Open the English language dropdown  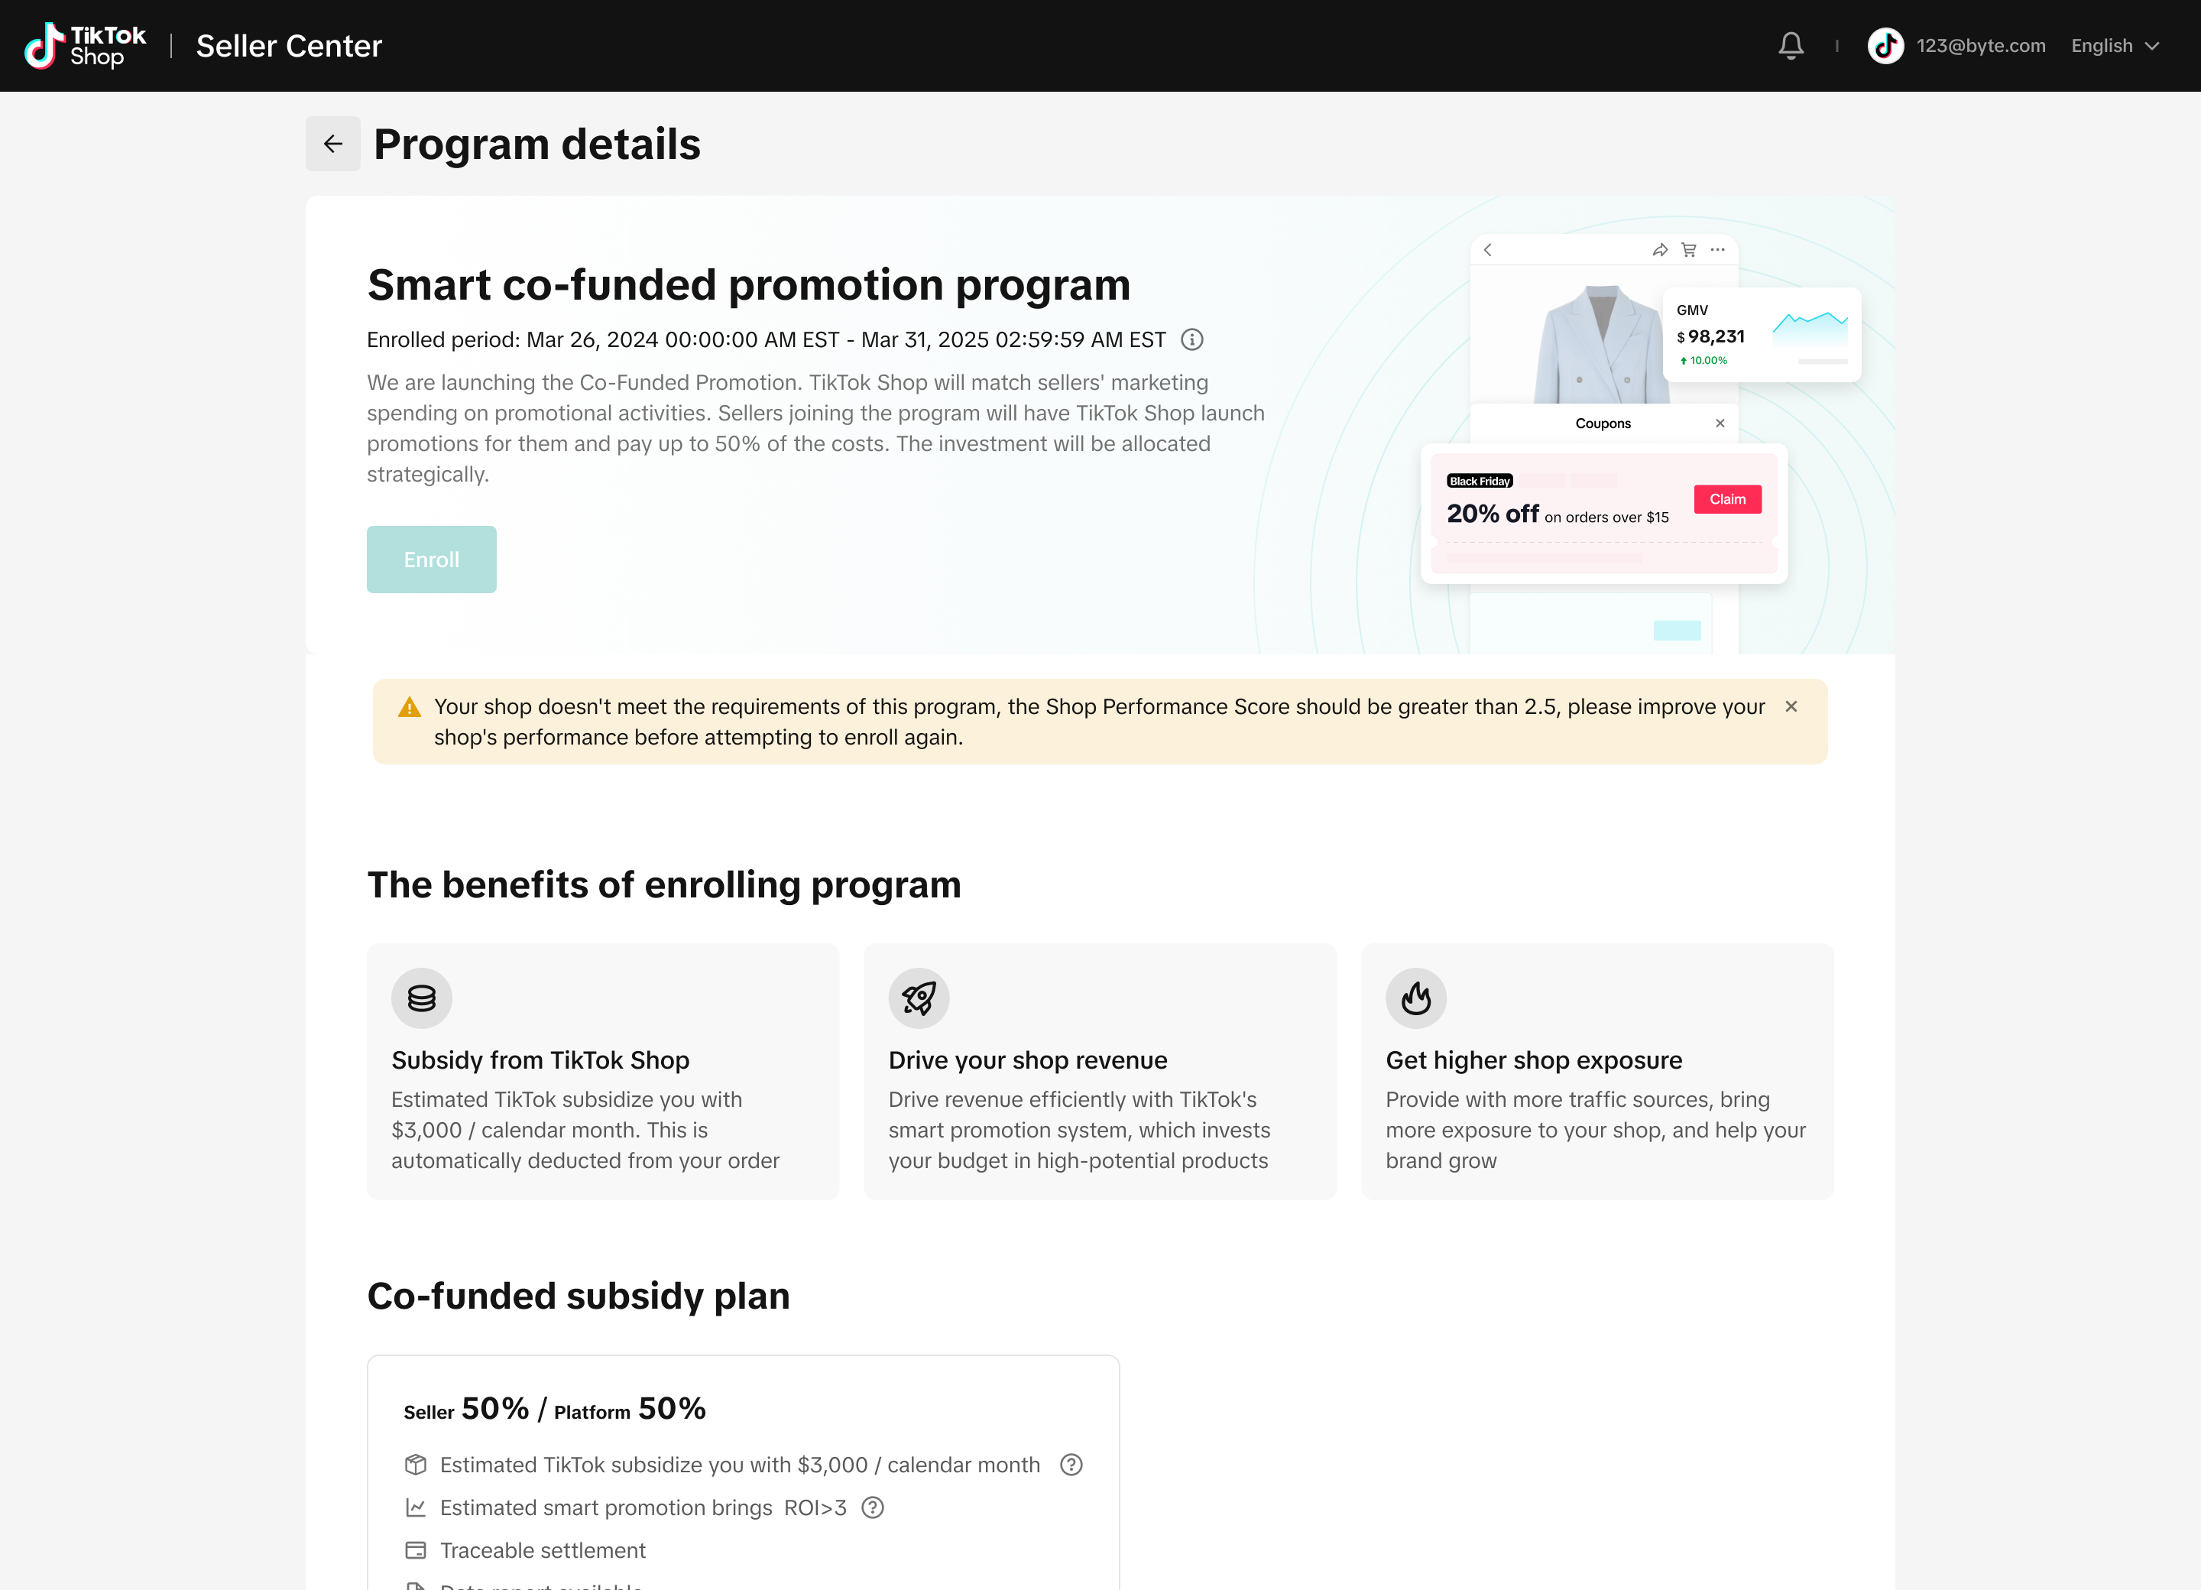[2115, 46]
